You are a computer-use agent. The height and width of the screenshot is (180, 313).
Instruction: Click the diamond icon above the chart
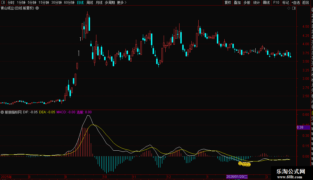coord(289,8)
